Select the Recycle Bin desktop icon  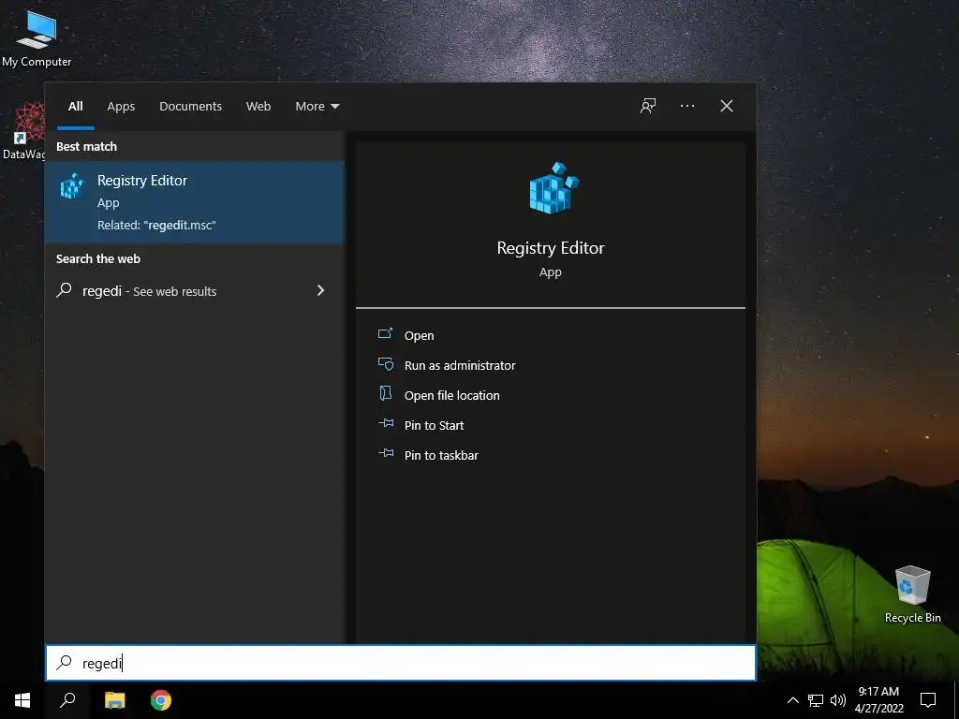click(912, 594)
